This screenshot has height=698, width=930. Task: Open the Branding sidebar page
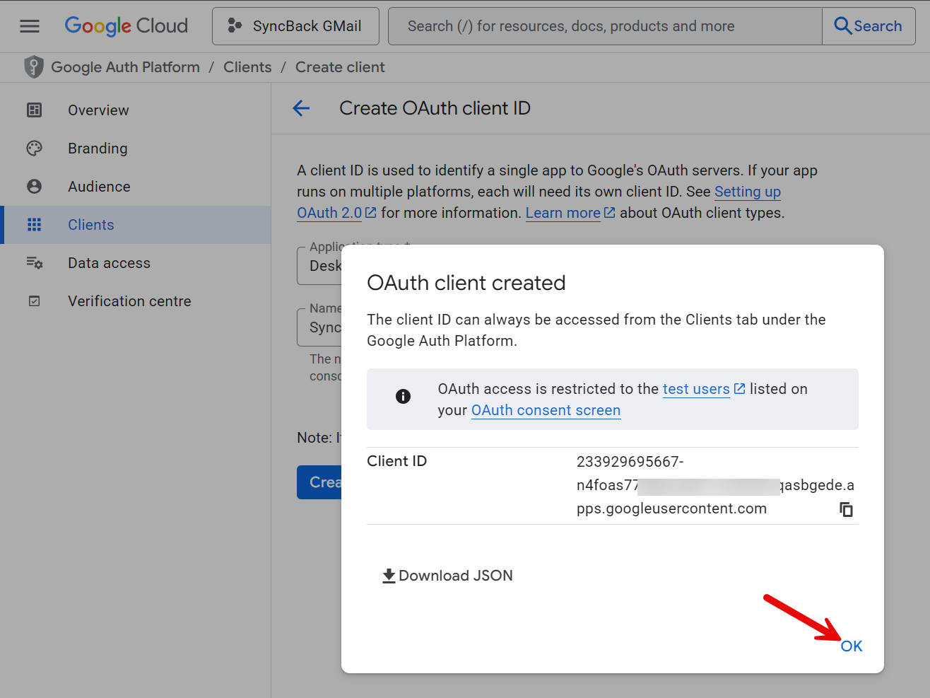(x=98, y=149)
